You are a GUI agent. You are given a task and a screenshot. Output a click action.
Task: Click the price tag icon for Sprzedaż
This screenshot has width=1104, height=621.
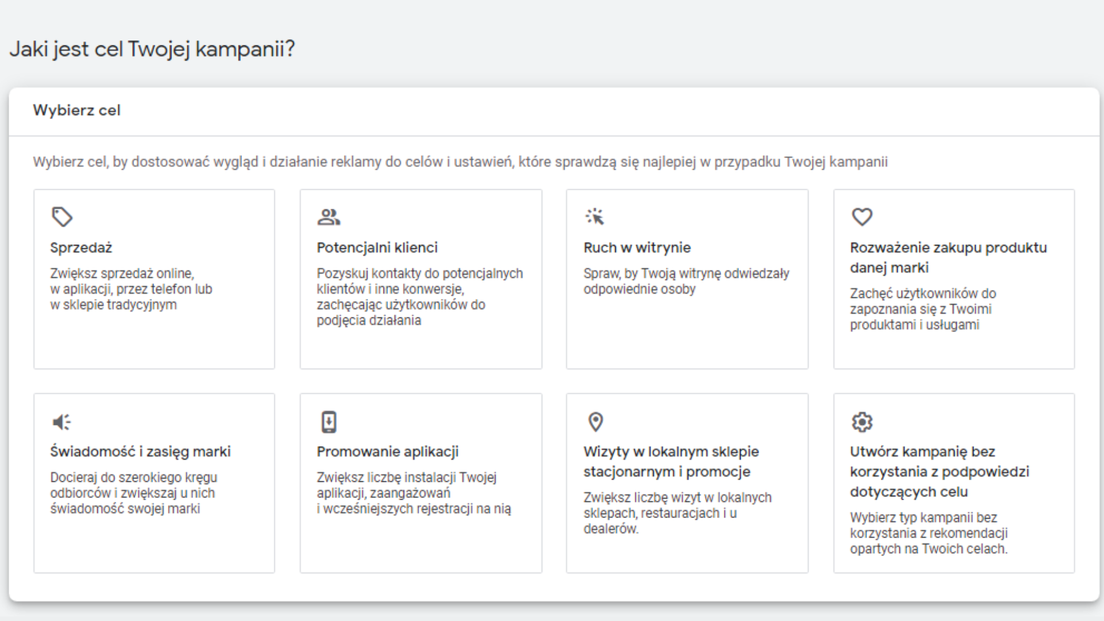point(62,217)
